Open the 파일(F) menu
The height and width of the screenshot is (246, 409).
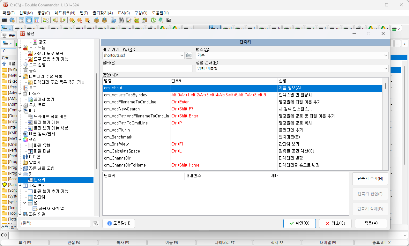tap(9, 13)
